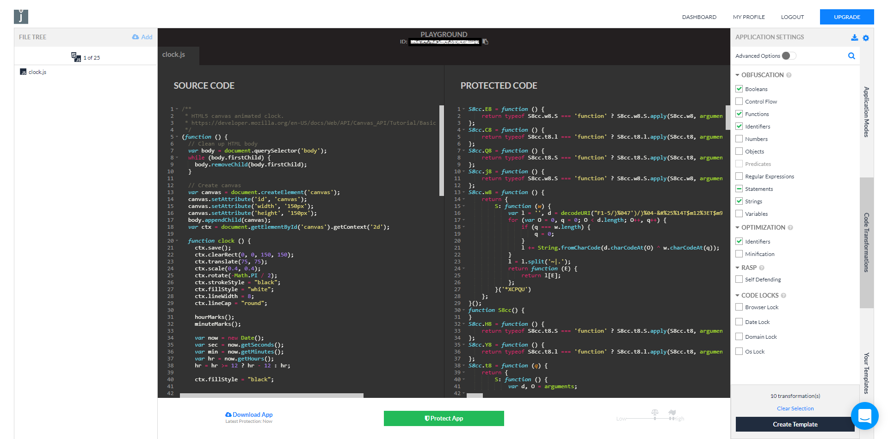
Task: Click the source code vertical scrollbar
Action: [x=441, y=151]
